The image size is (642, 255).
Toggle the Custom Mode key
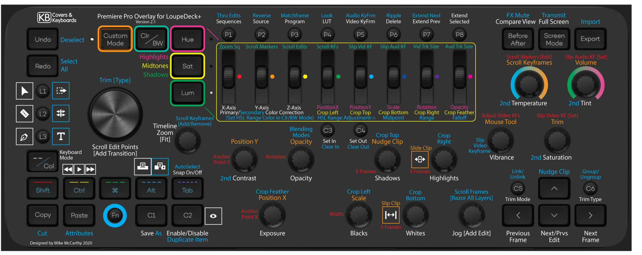click(115, 39)
